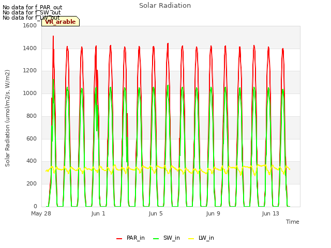Toggle LW_in series in the legend

[201, 238]
